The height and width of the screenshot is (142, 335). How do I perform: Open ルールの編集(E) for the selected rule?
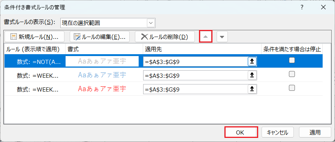click(x=100, y=37)
